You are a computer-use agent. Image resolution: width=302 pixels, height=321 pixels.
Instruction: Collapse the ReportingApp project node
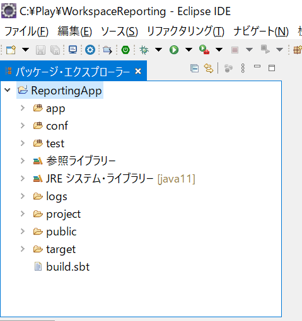click(x=8, y=90)
